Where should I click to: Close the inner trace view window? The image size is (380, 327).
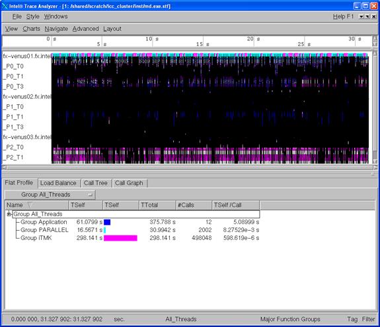click(x=374, y=16)
